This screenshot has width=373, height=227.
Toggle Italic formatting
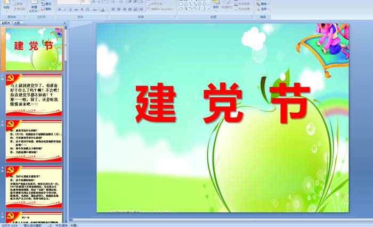(65, 10)
